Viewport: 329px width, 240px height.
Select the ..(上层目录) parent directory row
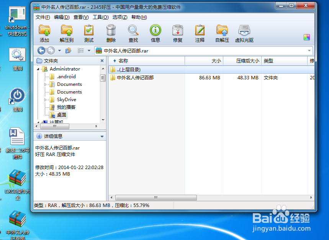tap(211, 69)
